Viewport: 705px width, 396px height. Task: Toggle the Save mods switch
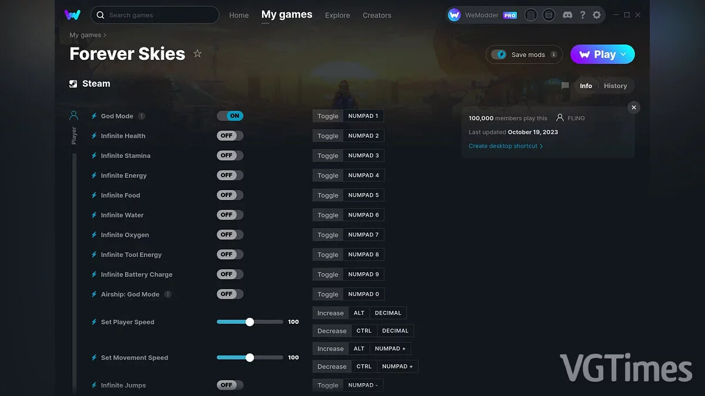499,55
